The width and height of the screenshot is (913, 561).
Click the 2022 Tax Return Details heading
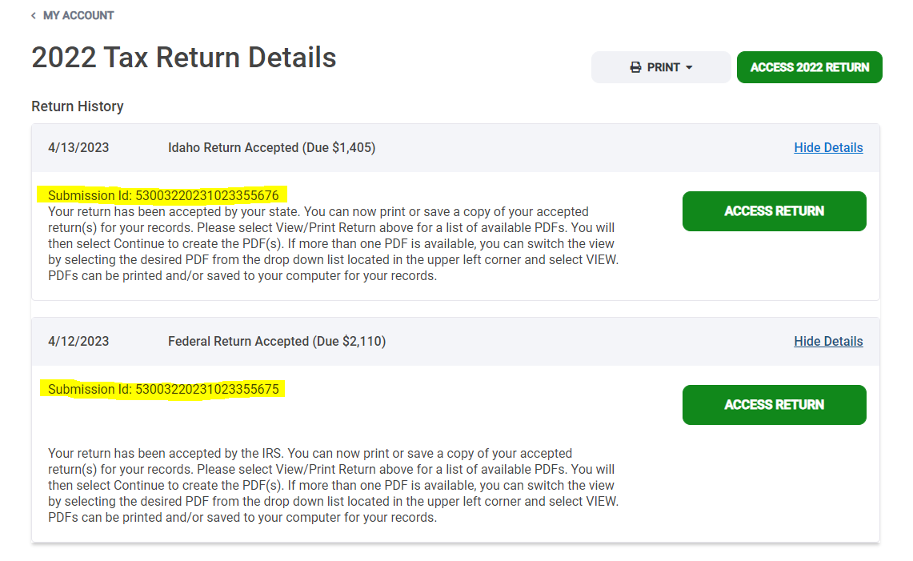184,58
